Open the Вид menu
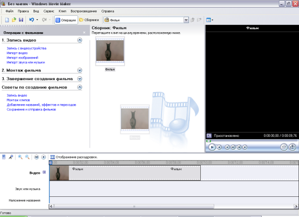 pyautogui.click(x=36, y=11)
